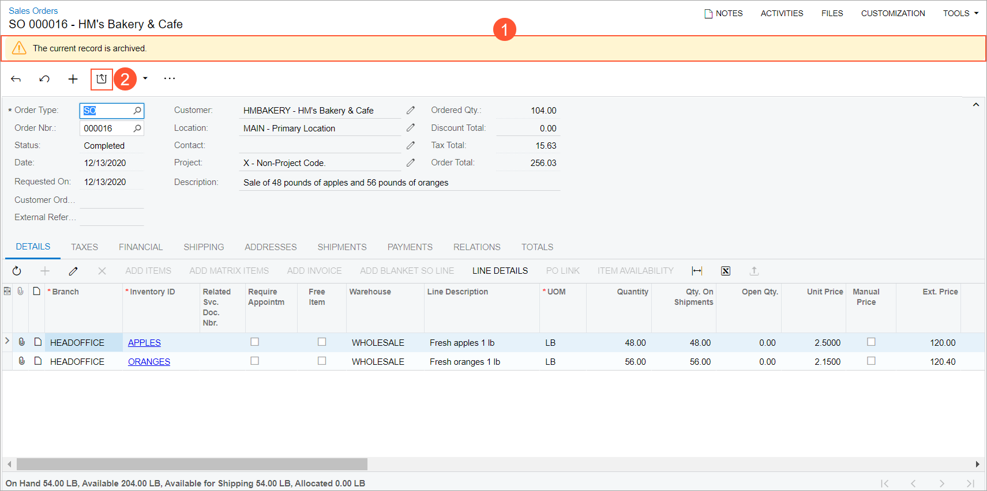987x491 pixels.
Task: Check Manual Price for ORANGES row
Action: click(x=871, y=361)
